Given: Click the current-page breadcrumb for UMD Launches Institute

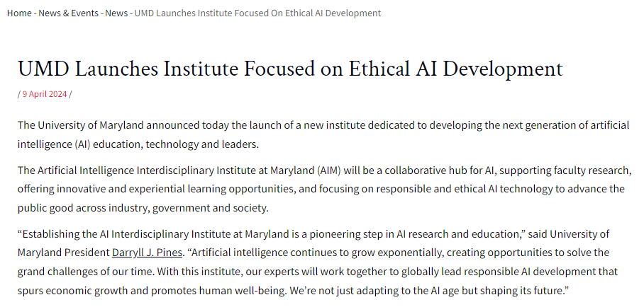Looking at the screenshot, I should coord(257,13).
